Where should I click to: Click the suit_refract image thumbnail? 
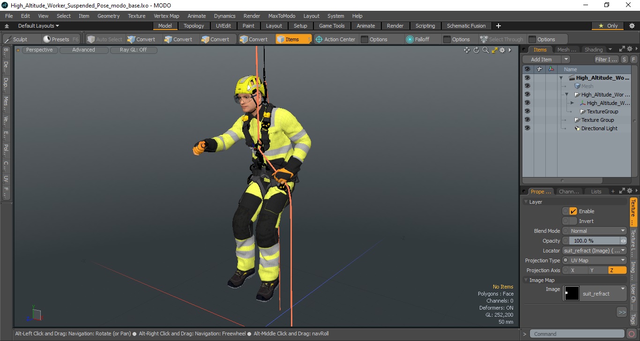pyautogui.click(x=572, y=293)
